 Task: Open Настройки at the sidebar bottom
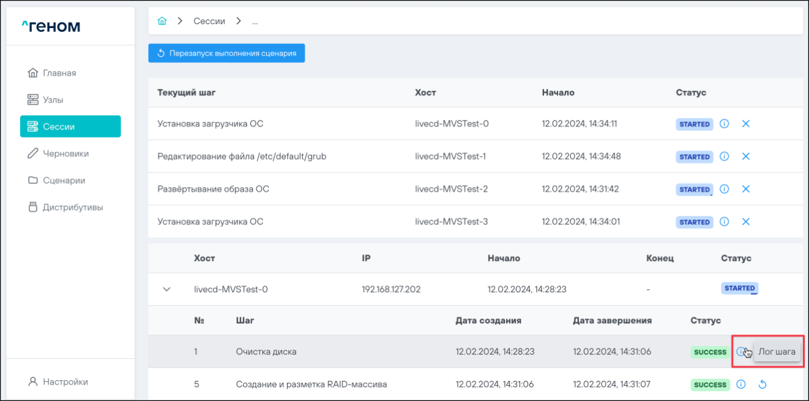point(65,381)
